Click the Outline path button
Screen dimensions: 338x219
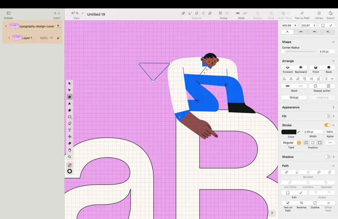click(315, 203)
